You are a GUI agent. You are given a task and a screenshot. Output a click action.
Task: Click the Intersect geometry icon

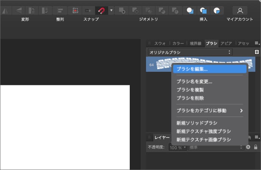click(x=149, y=10)
